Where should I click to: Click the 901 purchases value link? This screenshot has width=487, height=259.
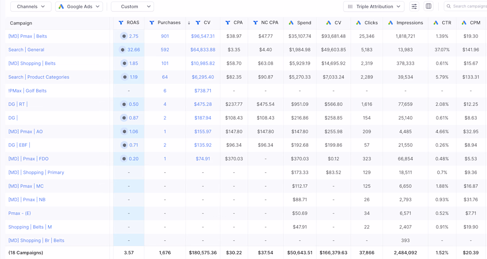click(165, 36)
